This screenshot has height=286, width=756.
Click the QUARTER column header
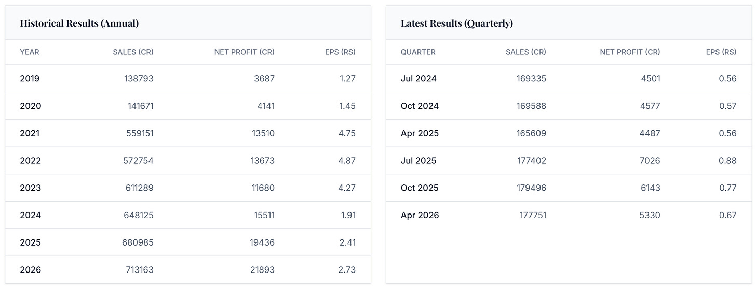click(418, 52)
